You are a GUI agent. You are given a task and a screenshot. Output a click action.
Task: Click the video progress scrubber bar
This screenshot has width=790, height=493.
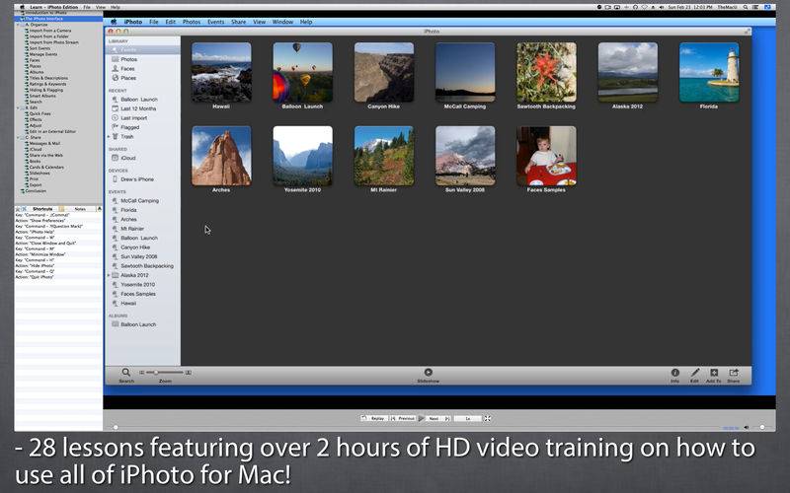click(416, 427)
